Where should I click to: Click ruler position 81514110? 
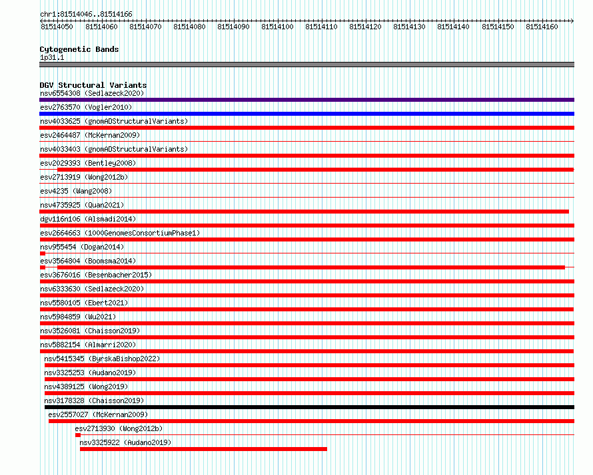[321, 27]
